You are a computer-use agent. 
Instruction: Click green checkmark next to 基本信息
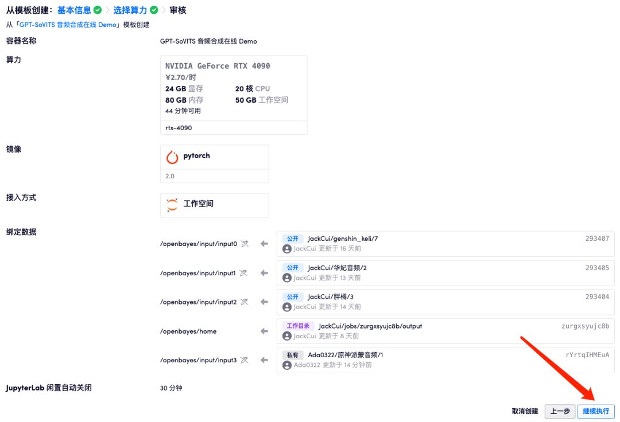click(98, 10)
